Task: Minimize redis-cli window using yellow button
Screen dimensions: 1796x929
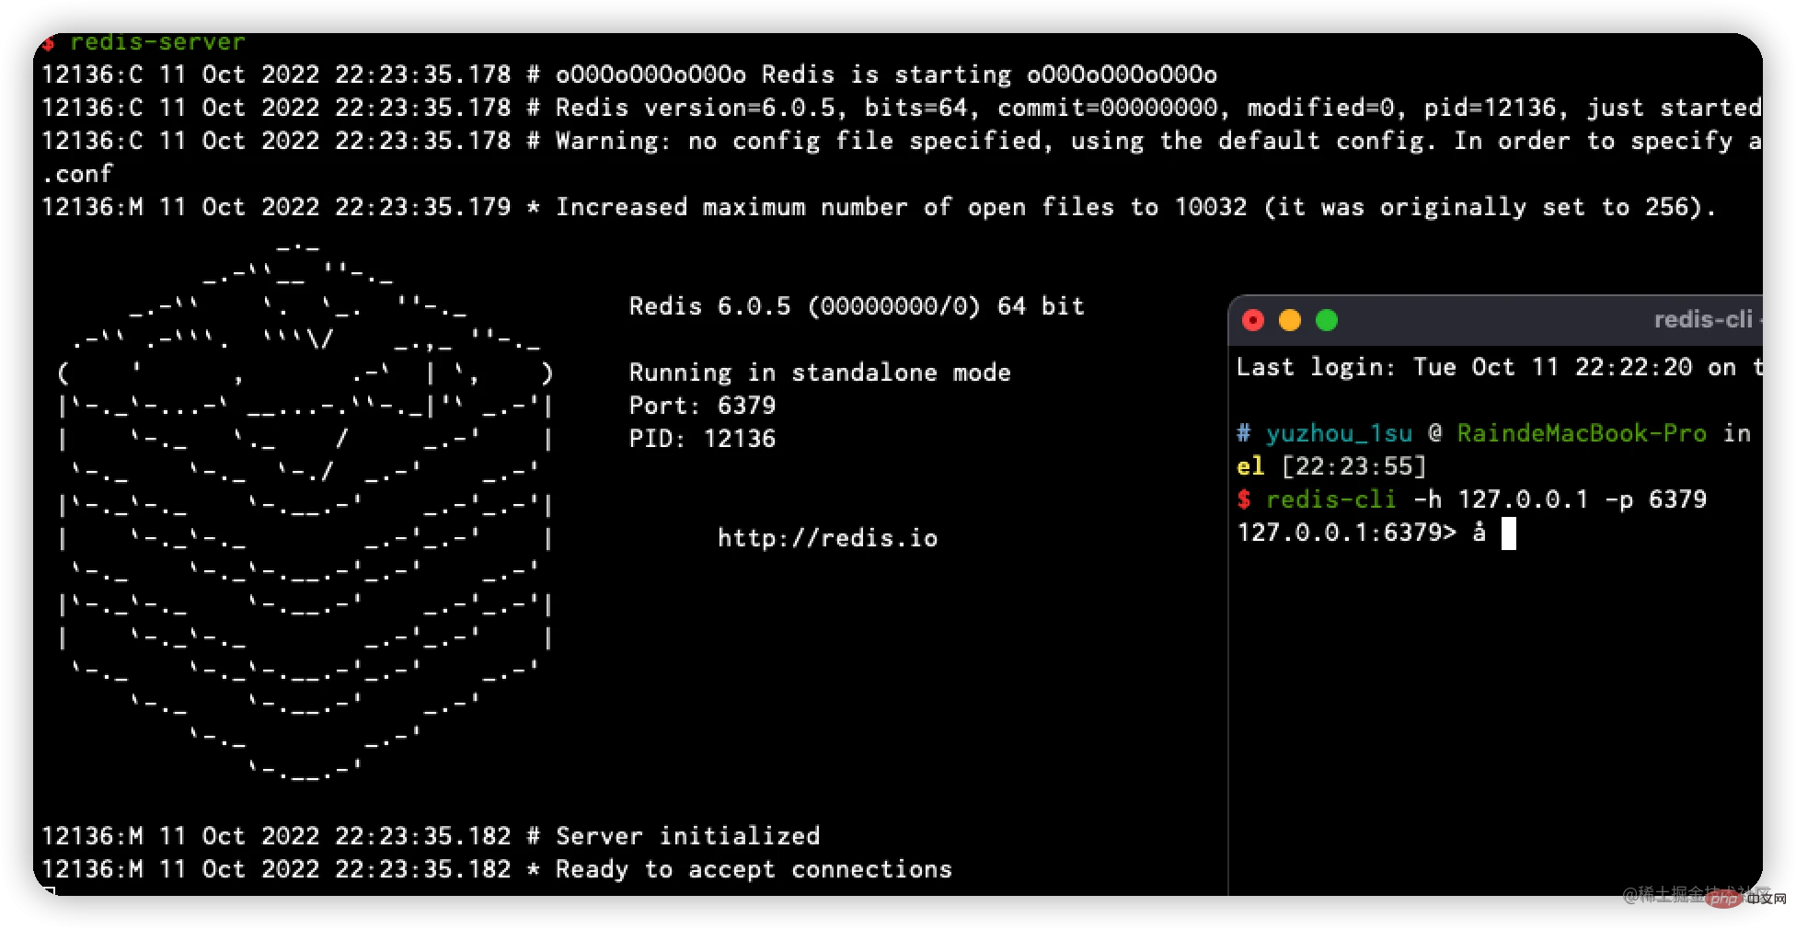Action: point(1290,320)
